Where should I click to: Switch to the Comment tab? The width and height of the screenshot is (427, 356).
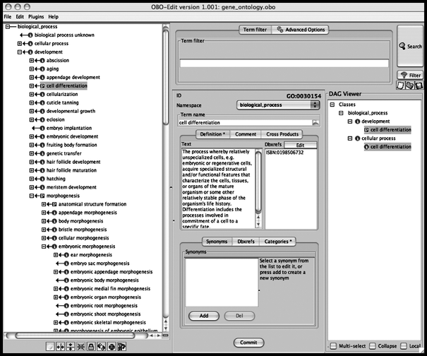pos(246,134)
